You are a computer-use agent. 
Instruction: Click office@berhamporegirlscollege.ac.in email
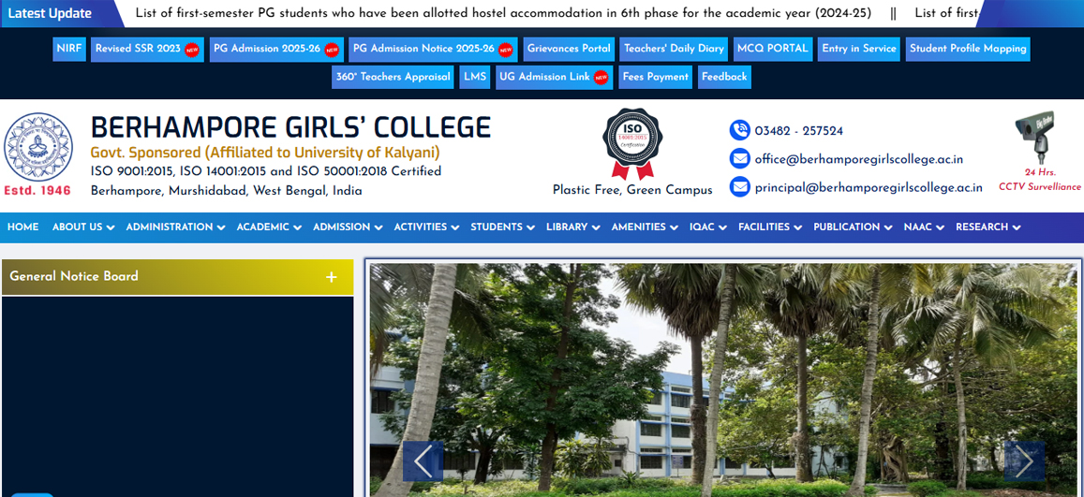click(858, 159)
